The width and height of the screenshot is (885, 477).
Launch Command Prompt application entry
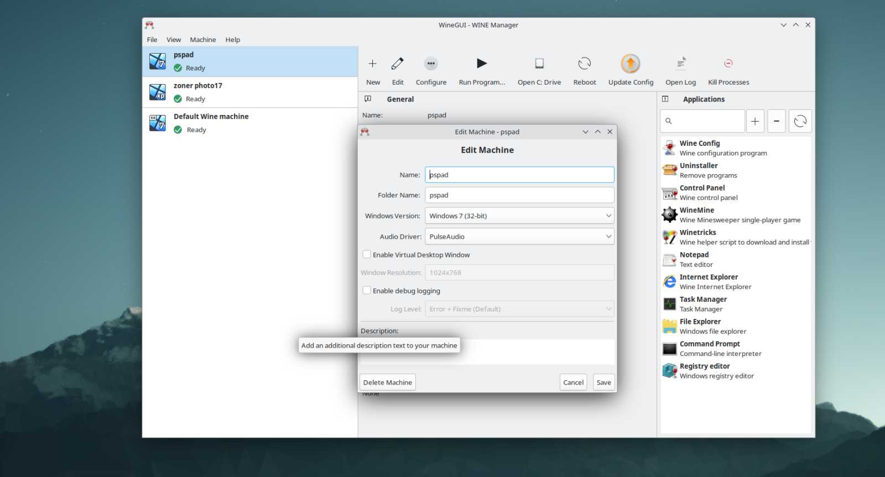[736, 349]
